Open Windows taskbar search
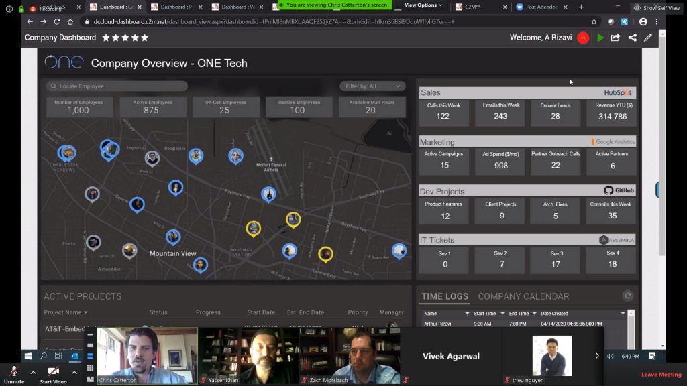The height and width of the screenshot is (386, 687). tap(44, 356)
